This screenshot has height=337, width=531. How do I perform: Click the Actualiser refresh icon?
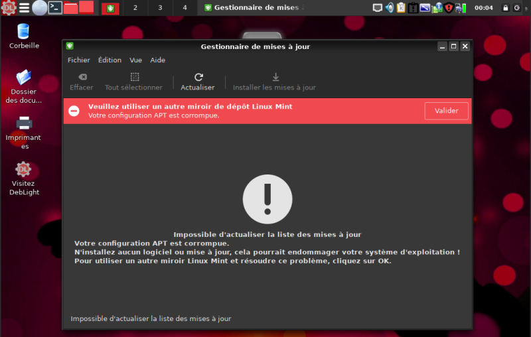198,77
